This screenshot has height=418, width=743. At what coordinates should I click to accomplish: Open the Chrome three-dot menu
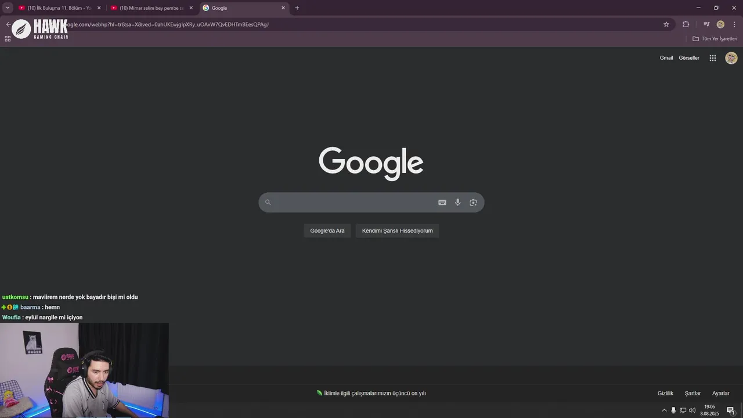pyautogui.click(x=735, y=24)
